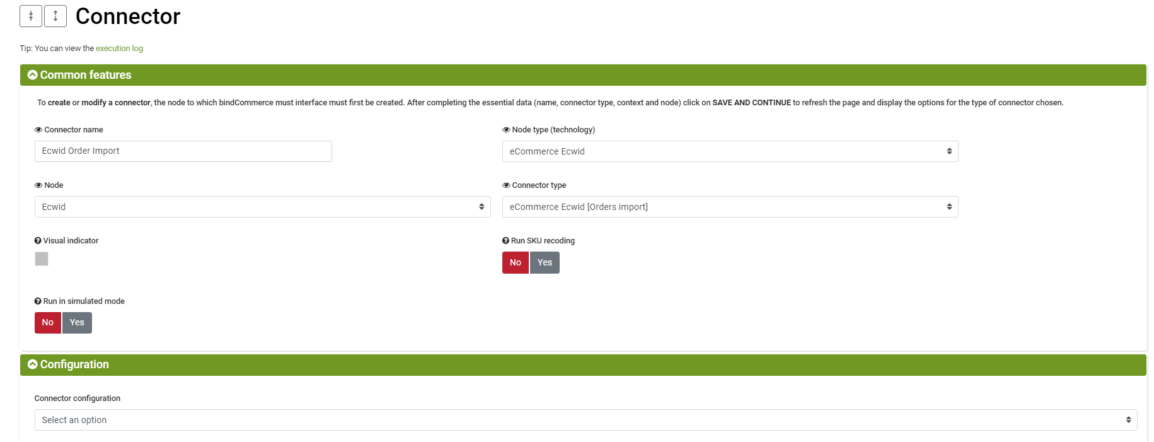1154x442 pixels.
Task: Click the eye icon beside Connector type
Action: (x=506, y=185)
